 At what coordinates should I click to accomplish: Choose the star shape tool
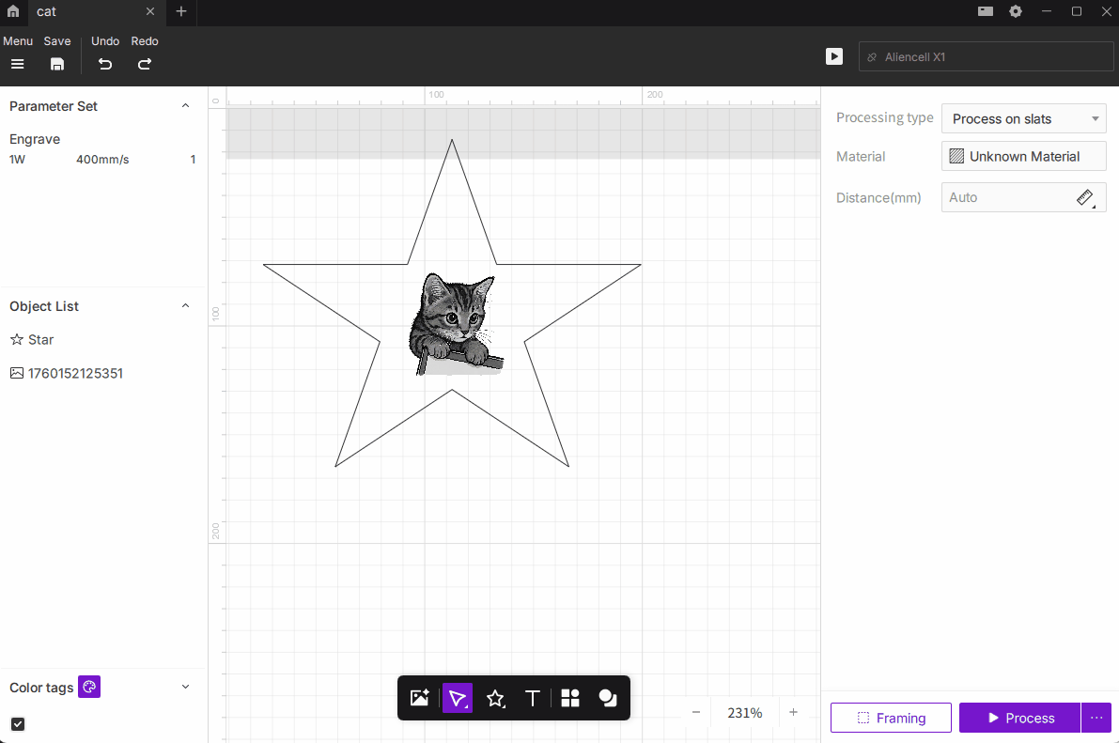[x=495, y=698]
